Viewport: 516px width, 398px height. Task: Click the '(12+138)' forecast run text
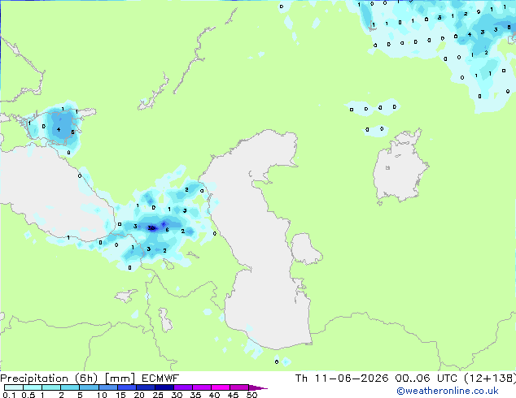pyautogui.click(x=490, y=379)
